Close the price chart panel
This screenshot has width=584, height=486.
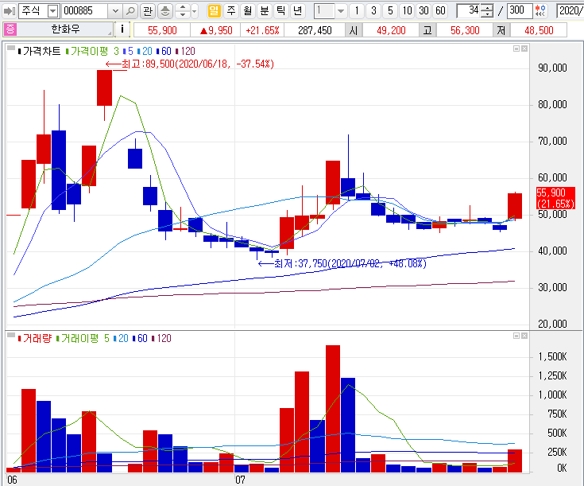click(524, 49)
